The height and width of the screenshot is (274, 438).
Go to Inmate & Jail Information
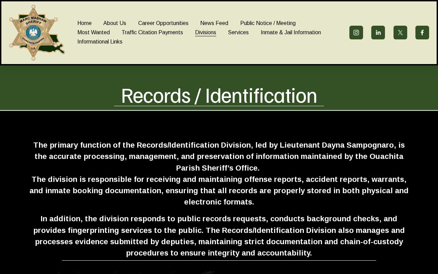tap(291, 32)
